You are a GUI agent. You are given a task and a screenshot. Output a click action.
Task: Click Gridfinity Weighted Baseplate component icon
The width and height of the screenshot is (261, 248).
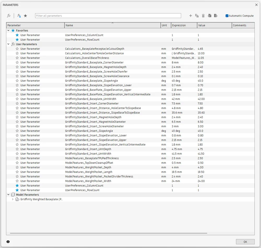click(x=17, y=199)
